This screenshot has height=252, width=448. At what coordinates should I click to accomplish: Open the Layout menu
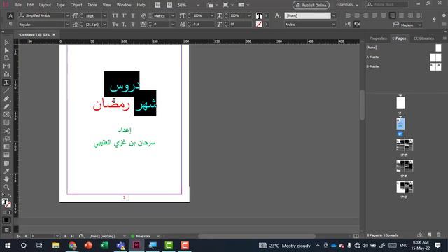(x=45, y=5)
